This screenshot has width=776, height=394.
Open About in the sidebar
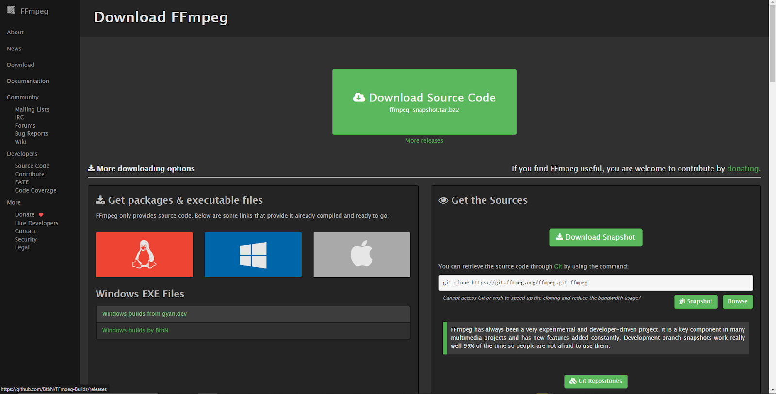15,33
